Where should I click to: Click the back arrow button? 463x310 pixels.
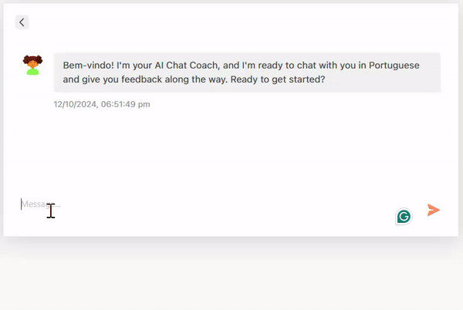[x=22, y=22]
